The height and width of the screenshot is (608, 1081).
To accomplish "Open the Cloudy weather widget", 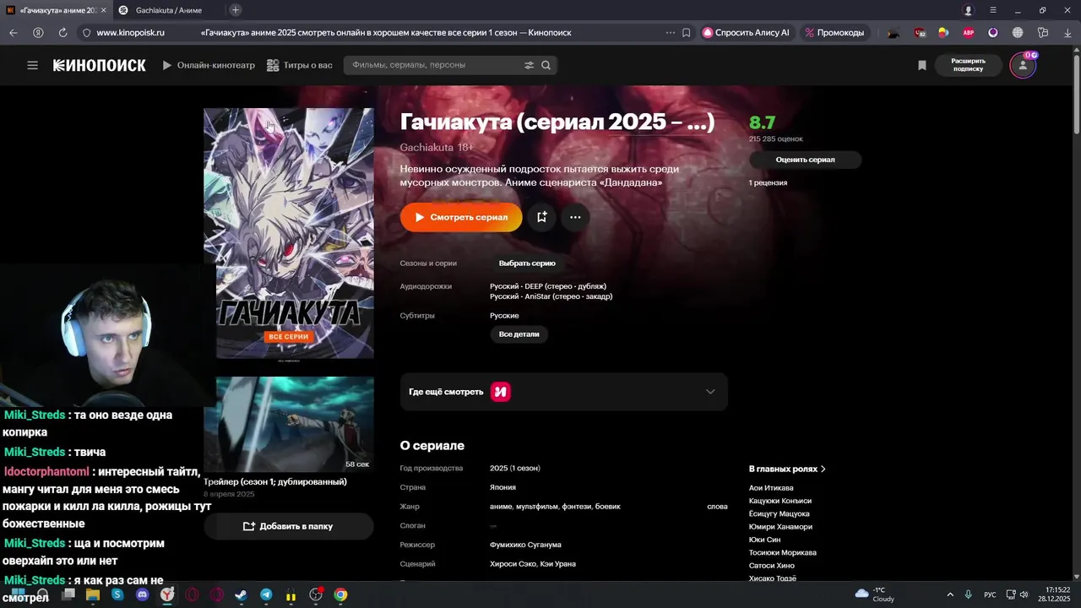I will click(875, 594).
